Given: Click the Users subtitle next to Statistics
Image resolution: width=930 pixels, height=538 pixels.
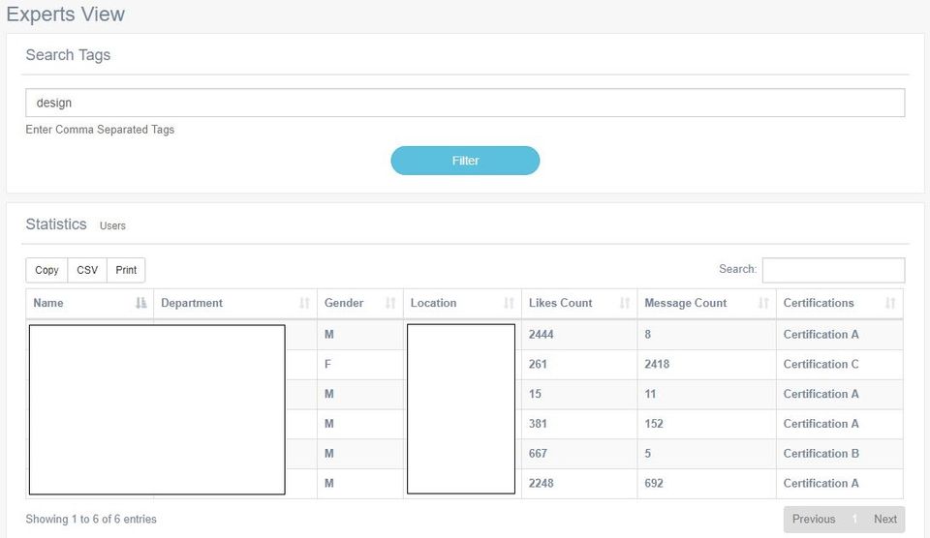Looking at the screenshot, I should coord(112,225).
